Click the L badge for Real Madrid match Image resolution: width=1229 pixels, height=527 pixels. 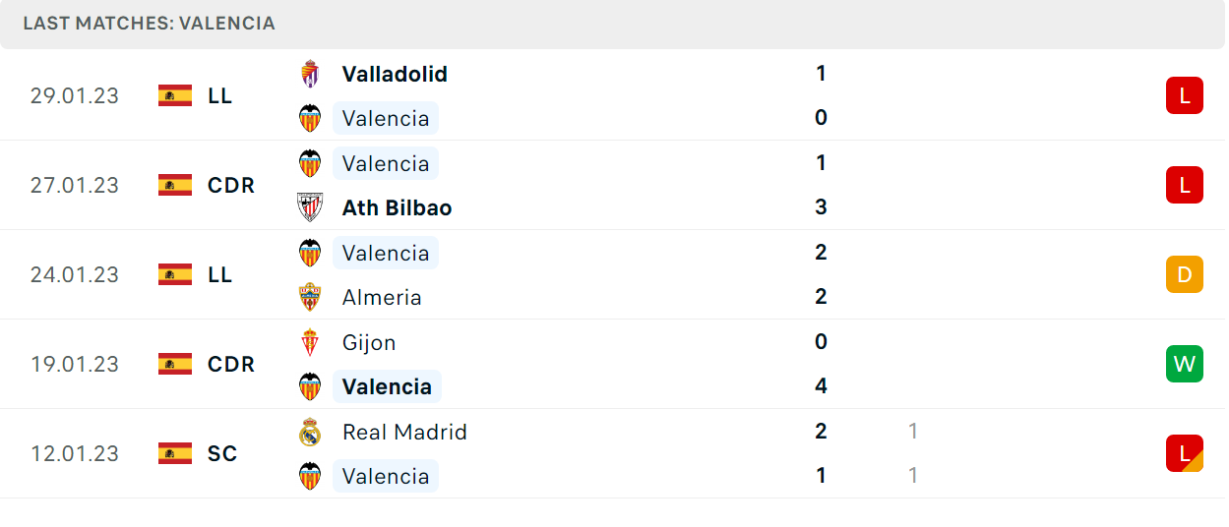tap(1185, 453)
